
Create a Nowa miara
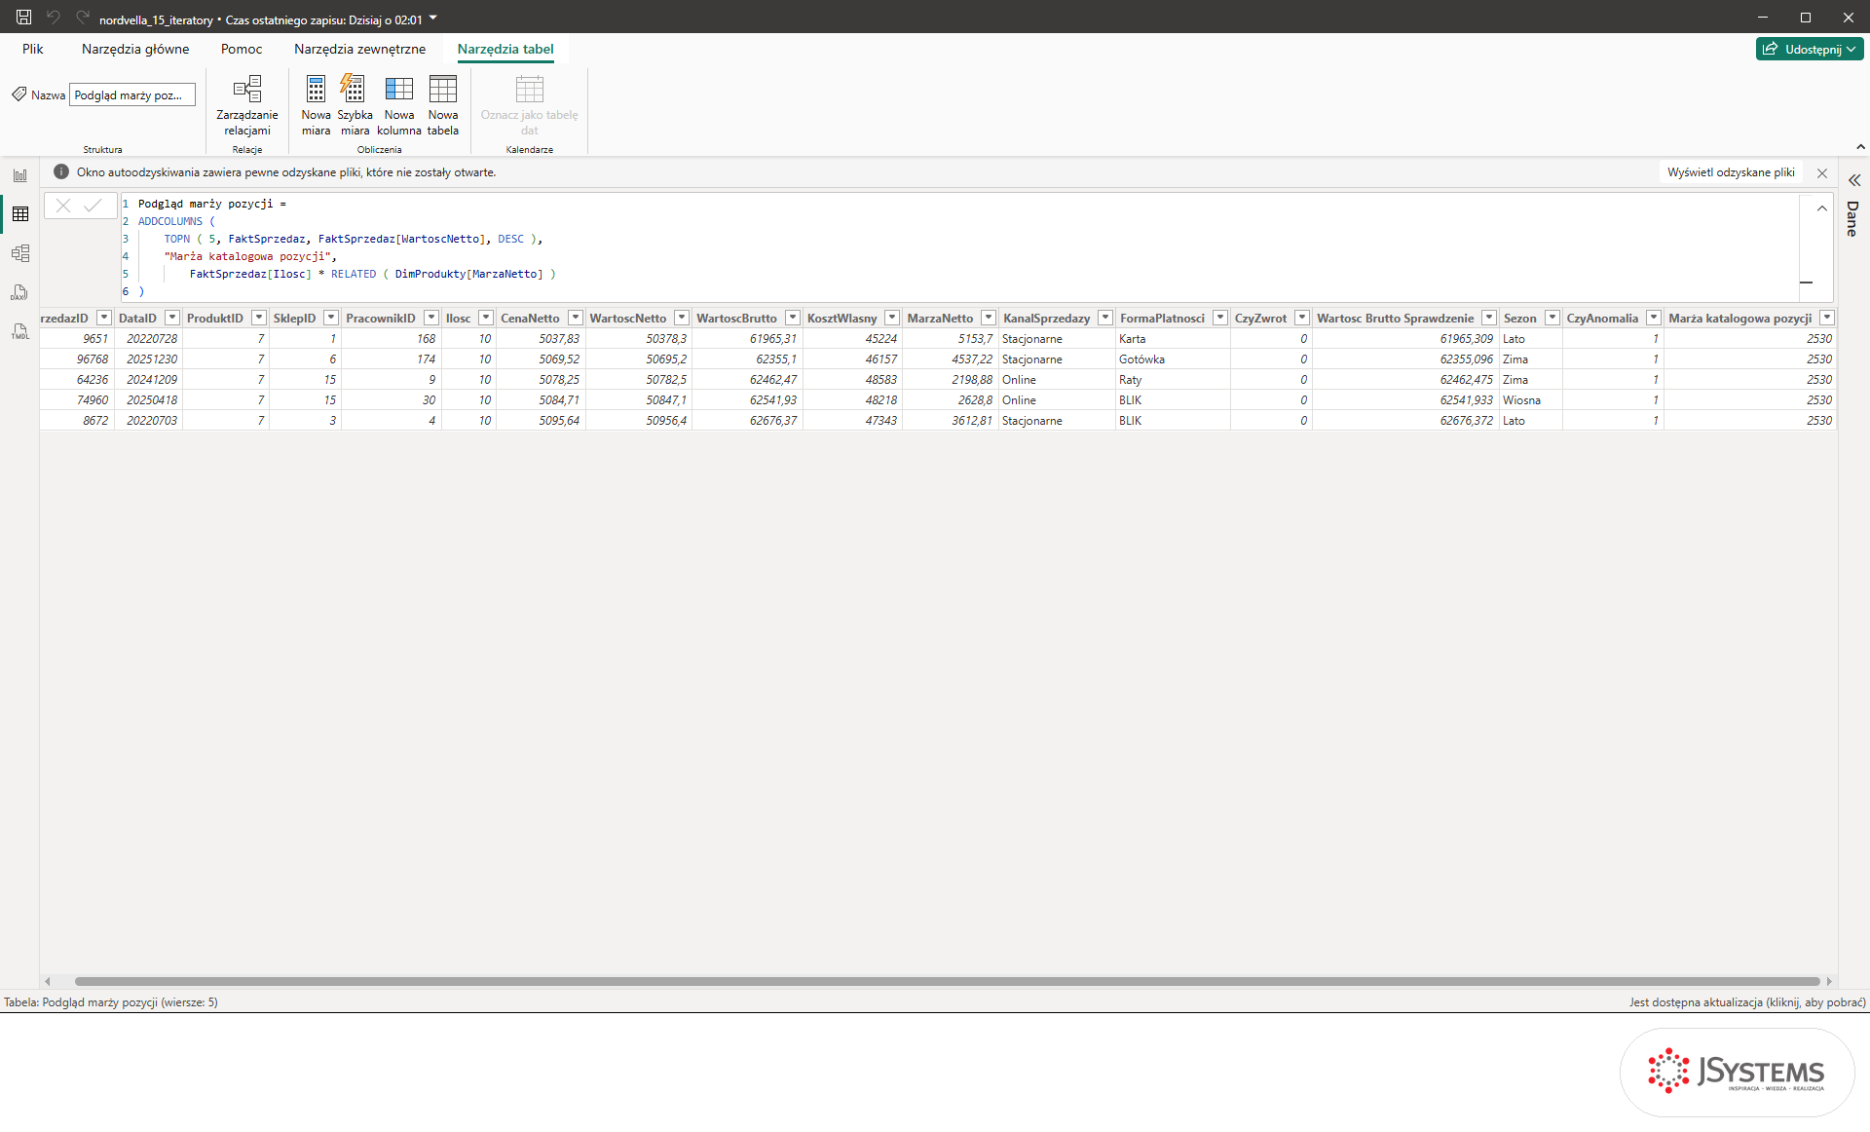point(316,105)
